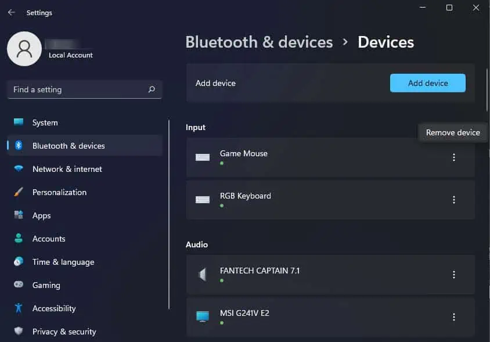Select Remove device from the menu
The width and height of the screenshot is (490, 342).
[x=453, y=132]
